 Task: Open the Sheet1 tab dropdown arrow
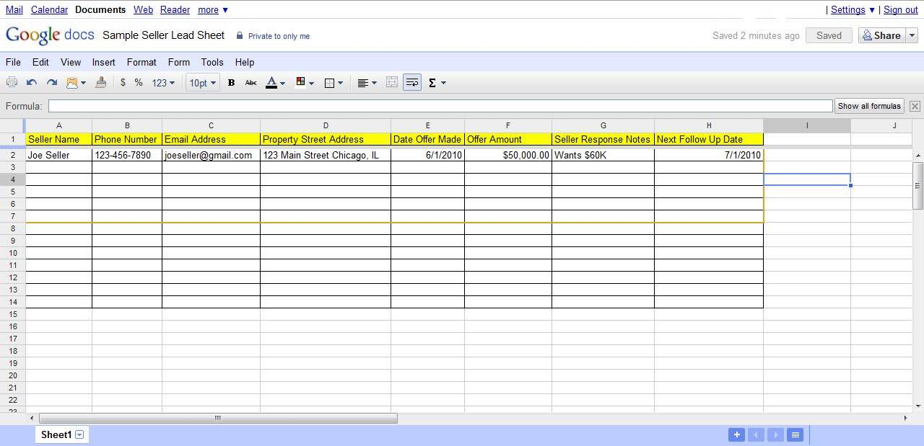tap(79, 434)
